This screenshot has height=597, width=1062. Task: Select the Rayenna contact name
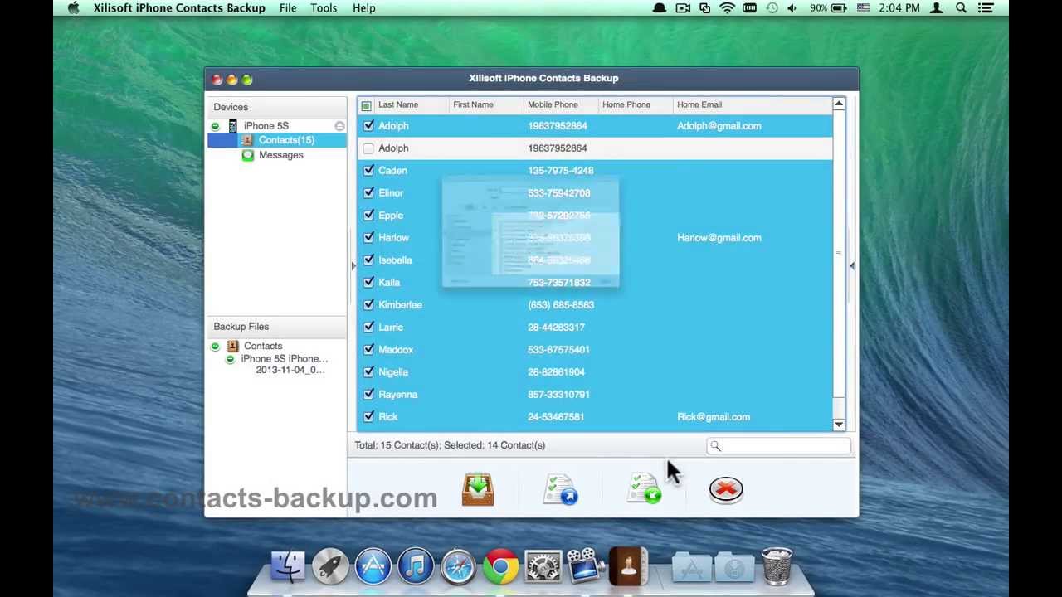tap(397, 395)
